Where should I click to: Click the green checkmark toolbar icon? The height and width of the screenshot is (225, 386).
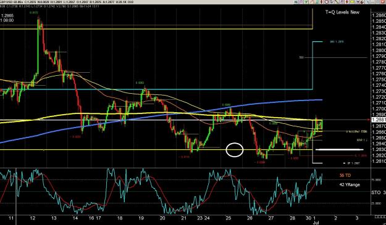coord(306,2)
